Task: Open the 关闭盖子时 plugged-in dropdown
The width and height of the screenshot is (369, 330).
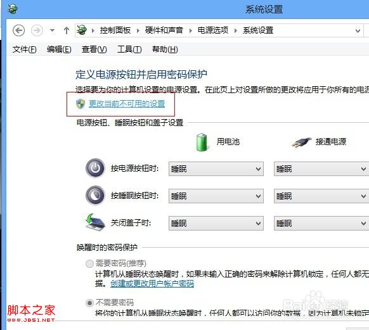Action: (x=321, y=224)
